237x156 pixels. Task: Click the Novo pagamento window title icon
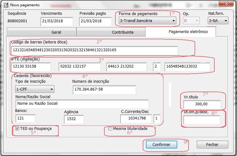click(x=5, y=5)
